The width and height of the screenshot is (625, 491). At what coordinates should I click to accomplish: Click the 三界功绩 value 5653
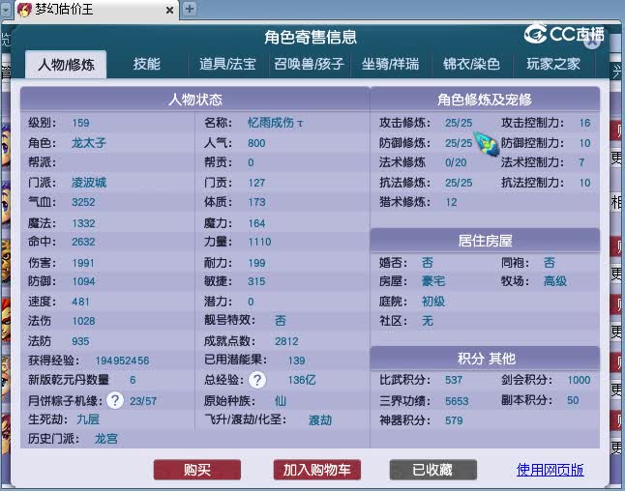457,401
